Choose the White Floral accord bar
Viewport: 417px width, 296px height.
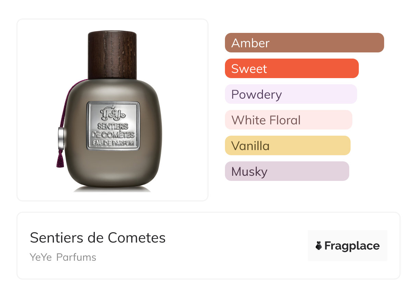(x=288, y=120)
